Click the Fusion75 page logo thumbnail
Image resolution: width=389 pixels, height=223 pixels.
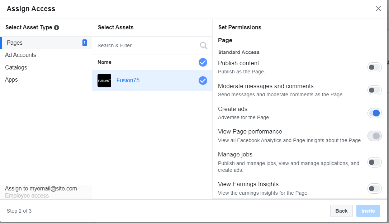pos(104,81)
